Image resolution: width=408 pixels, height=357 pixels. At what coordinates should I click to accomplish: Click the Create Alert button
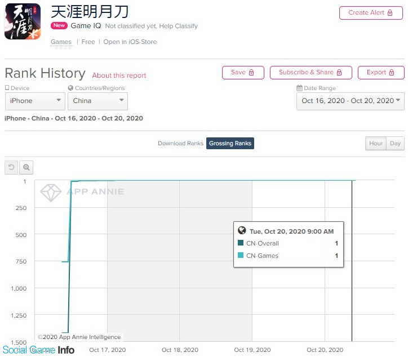pyautogui.click(x=371, y=13)
